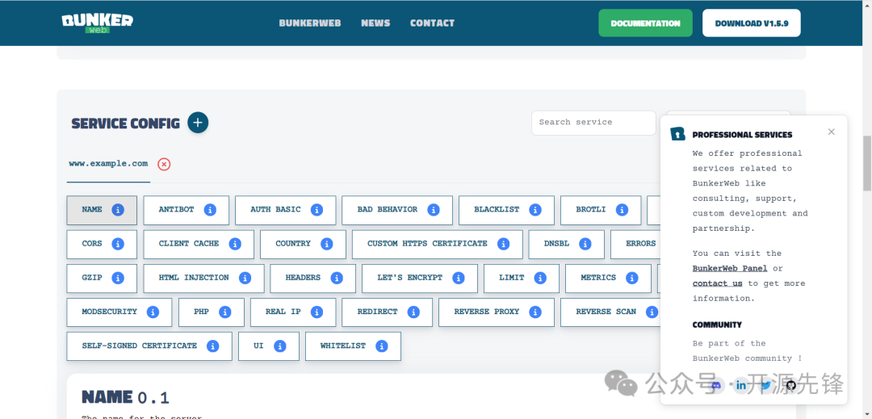
Task: Click the page vertical scrollbar thumb
Action: tap(866, 163)
